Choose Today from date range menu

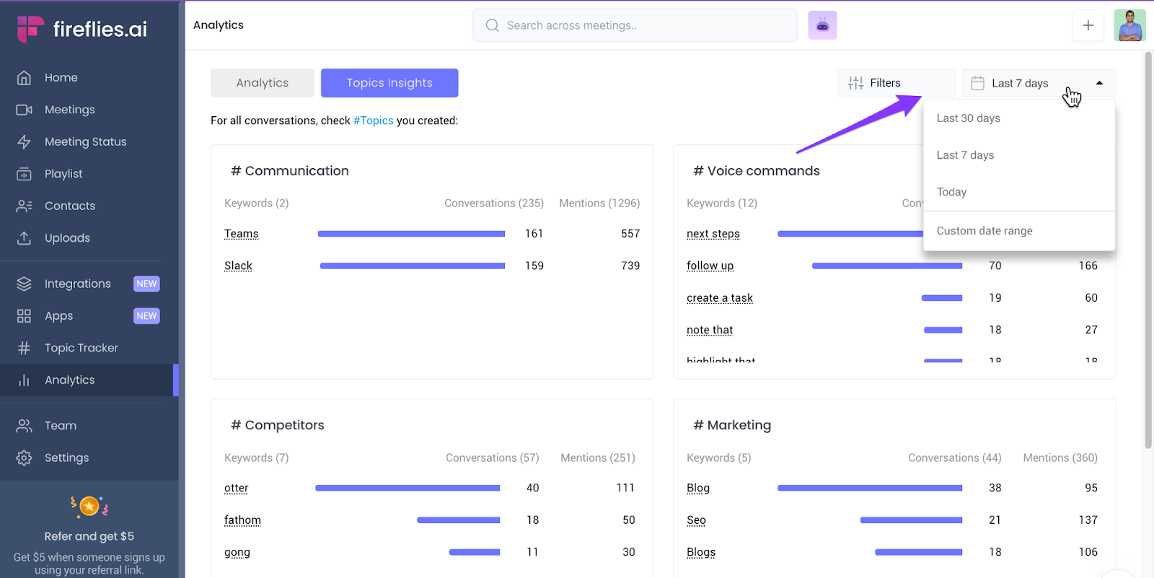(951, 192)
